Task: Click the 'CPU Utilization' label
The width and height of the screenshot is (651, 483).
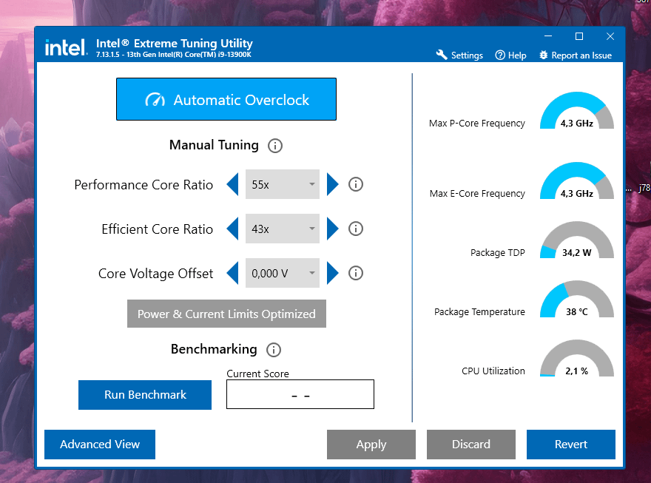Action: pos(493,371)
